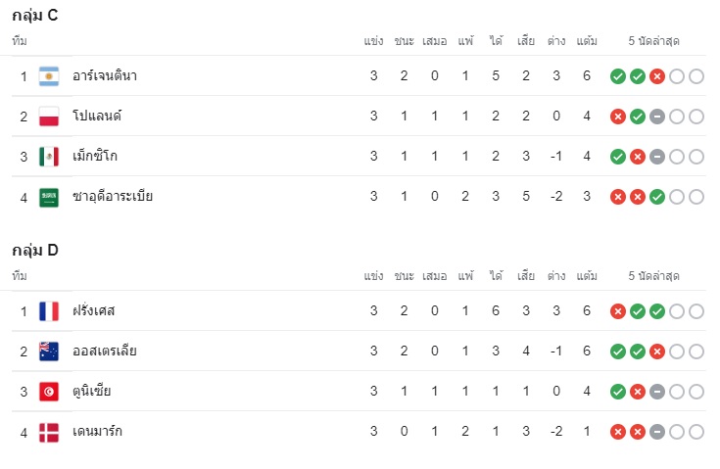This screenshot has height=469, width=720.
Task: Click the Argentina flag icon
Action: tap(49, 76)
